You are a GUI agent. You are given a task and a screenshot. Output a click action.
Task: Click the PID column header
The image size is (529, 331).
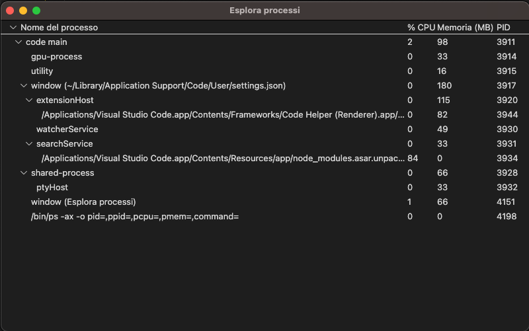click(503, 27)
